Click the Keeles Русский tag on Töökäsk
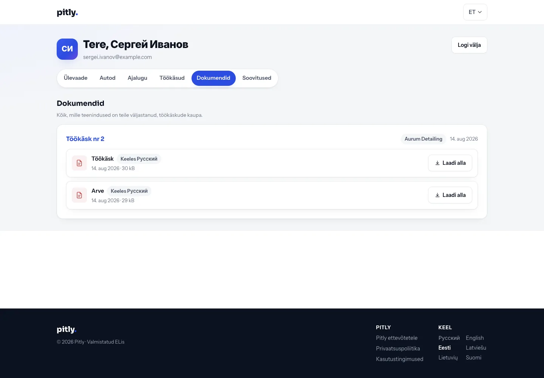The height and width of the screenshot is (378, 544). click(x=139, y=159)
